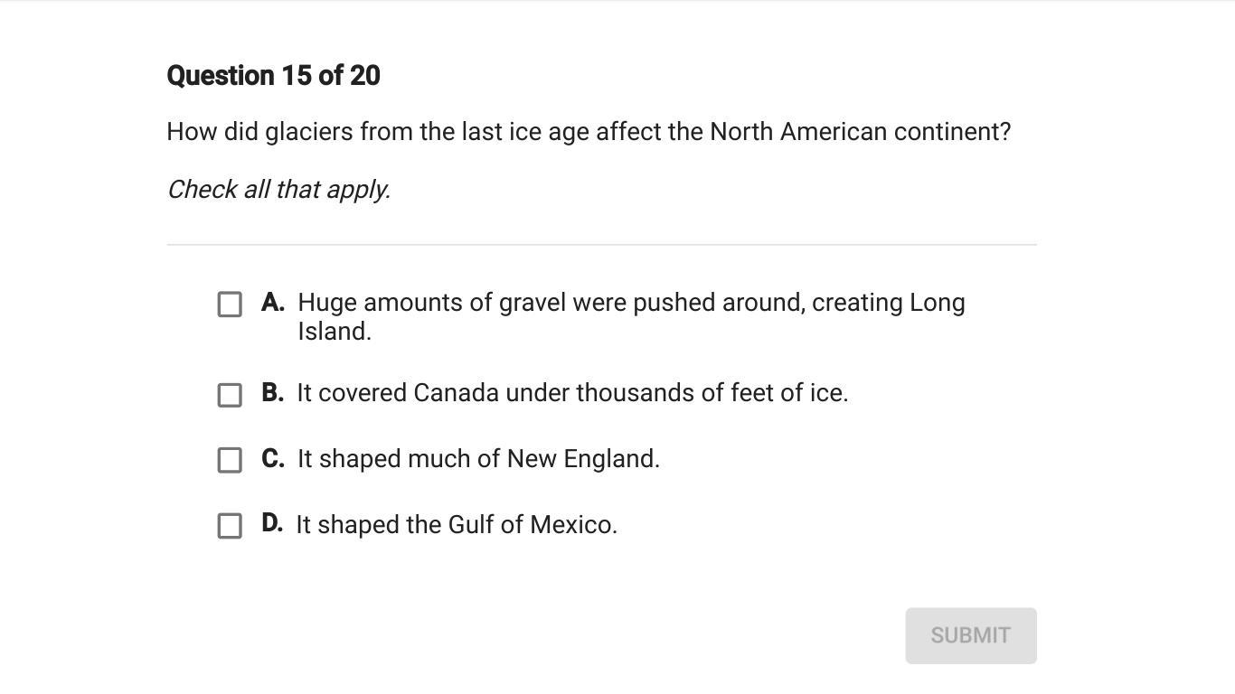Click the phrase Long Island in option A
Screen dimensions: 1235x694
tap(922, 303)
